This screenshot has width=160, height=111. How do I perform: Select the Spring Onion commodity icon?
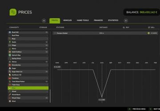coord(10,58)
